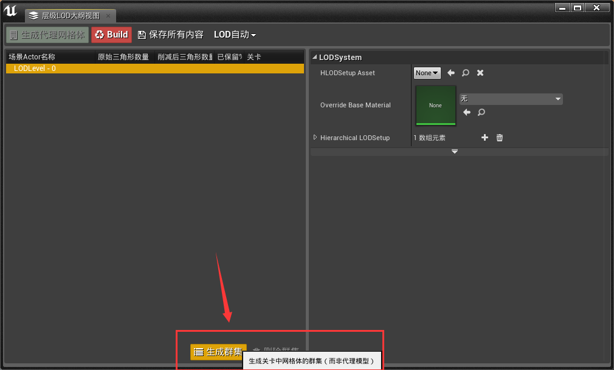Click the 削减后三角形数量 column header
Image resolution: width=614 pixels, height=370 pixels.
(184, 57)
